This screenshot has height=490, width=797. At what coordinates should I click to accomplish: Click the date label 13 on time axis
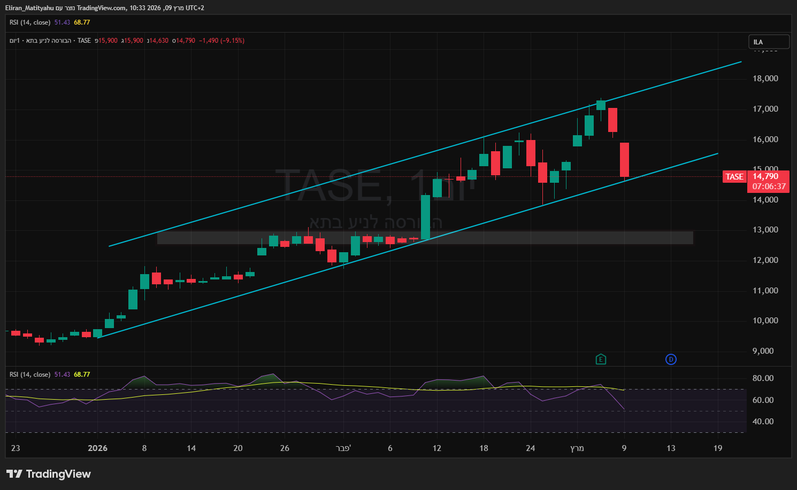(x=671, y=448)
